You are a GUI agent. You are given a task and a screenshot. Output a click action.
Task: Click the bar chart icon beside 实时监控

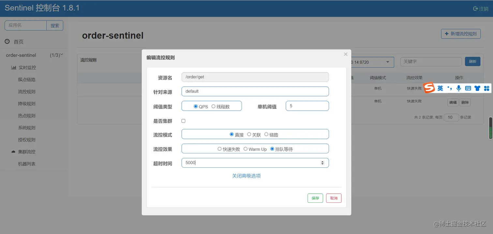click(x=14, y=68)
